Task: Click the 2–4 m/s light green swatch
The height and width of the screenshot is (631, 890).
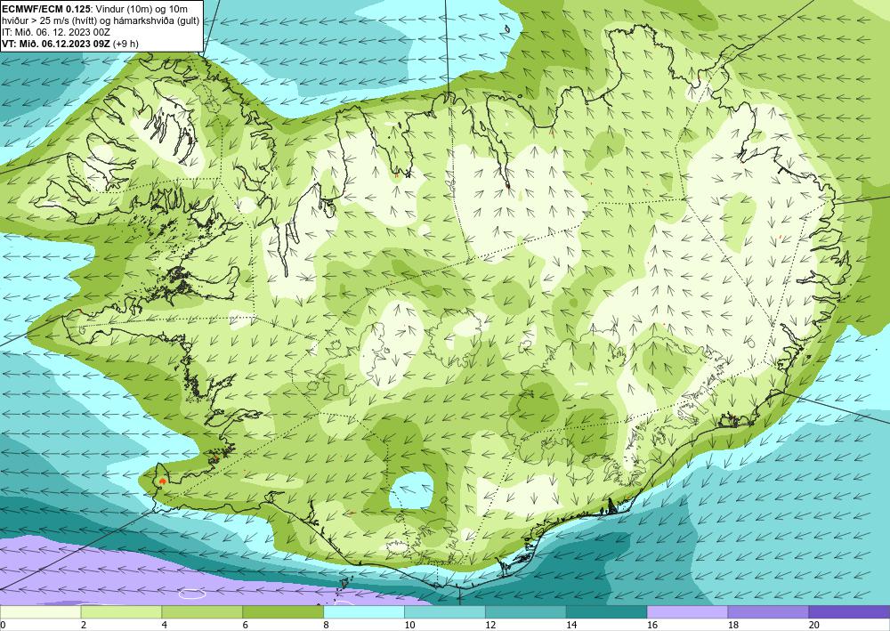Action: [x=121, y=612]
